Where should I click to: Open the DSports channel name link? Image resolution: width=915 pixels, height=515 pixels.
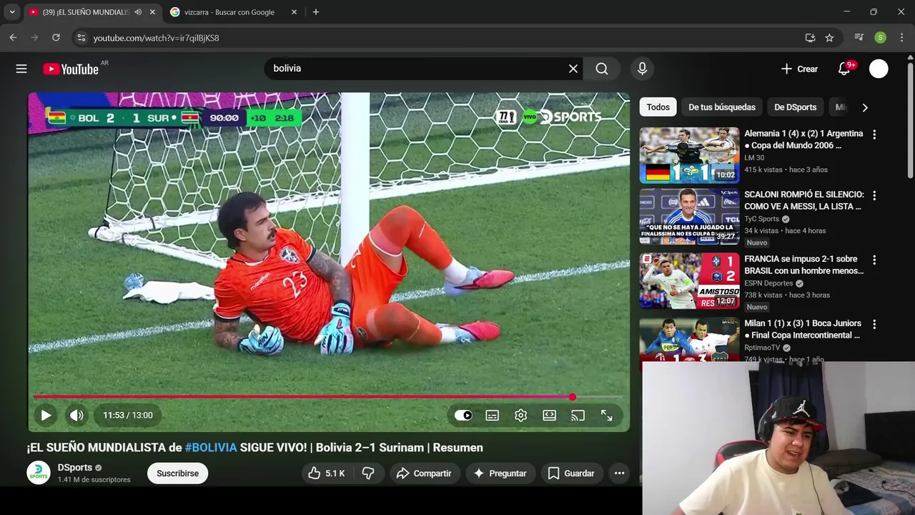(75, 467)
